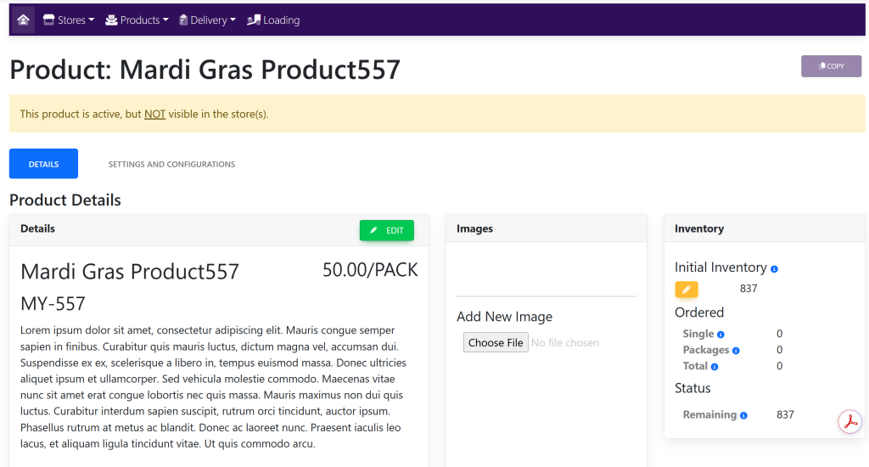
Task: Click info icon next to Initial Inventory
Action: click(x=774, y=269)
